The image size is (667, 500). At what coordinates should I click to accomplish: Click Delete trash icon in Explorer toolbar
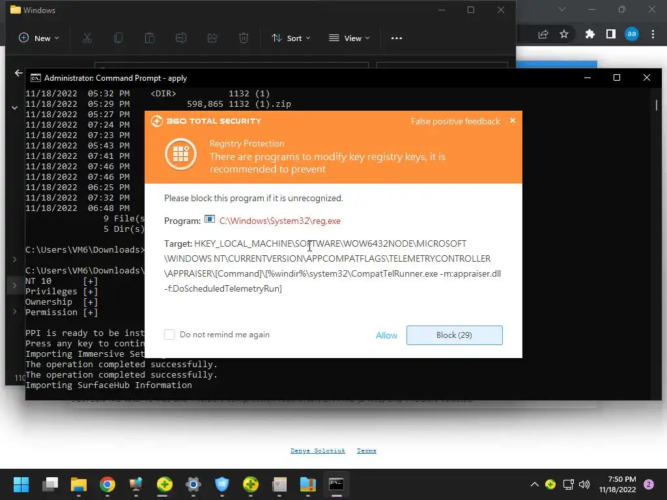pyautogui.click(x=244, y=38)
